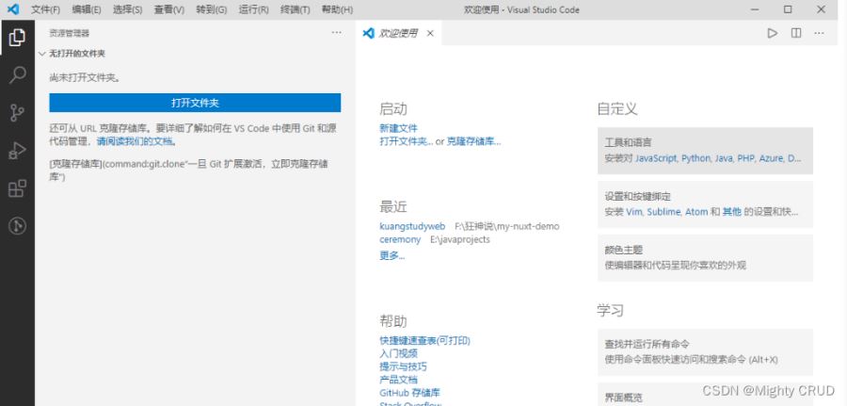Screen dimensions: 847x406
Task: Open the GitHub 存储库 help link
Action: 410,393
